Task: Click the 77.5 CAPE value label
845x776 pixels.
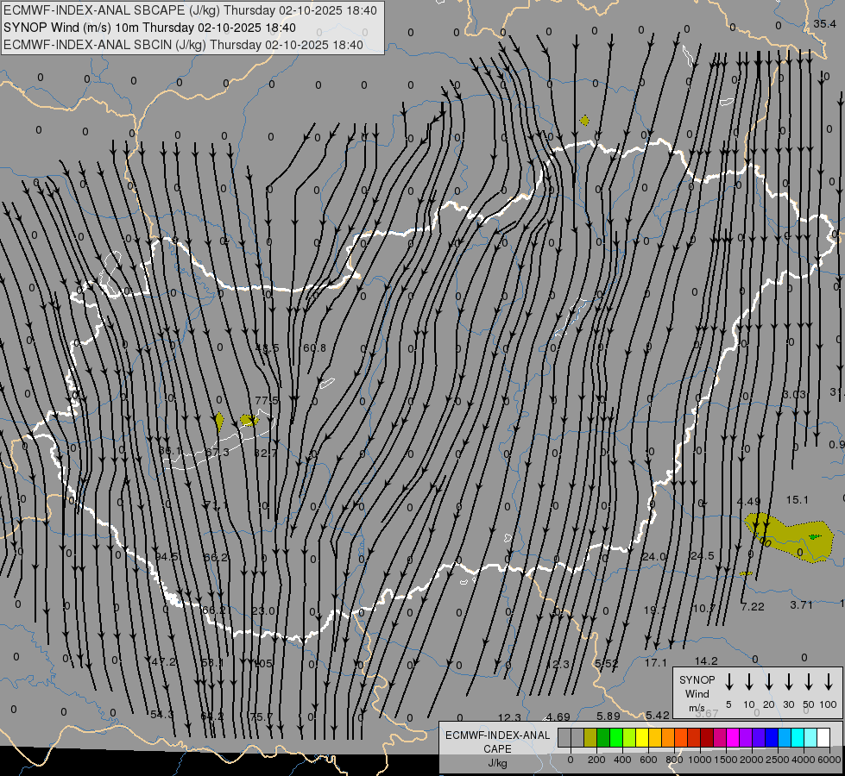Action: 267,400
